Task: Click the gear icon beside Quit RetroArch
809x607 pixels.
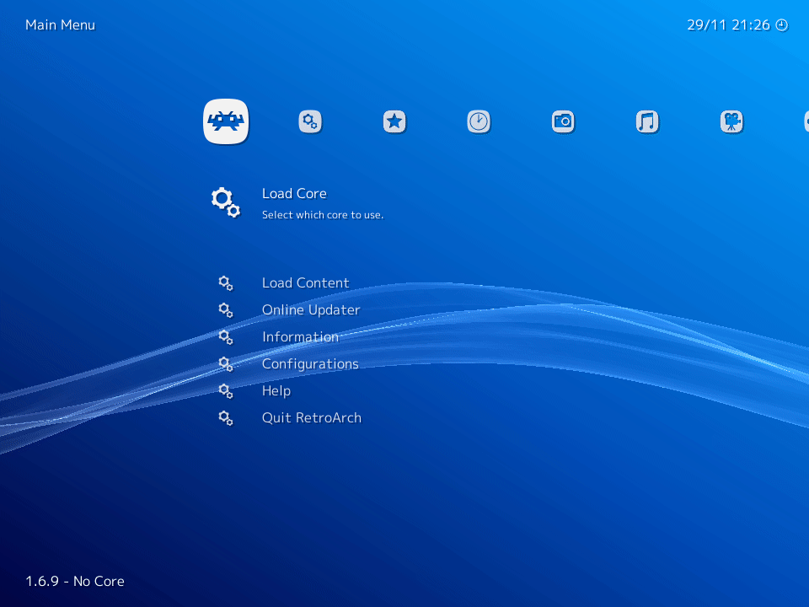Action: point(226,417)
